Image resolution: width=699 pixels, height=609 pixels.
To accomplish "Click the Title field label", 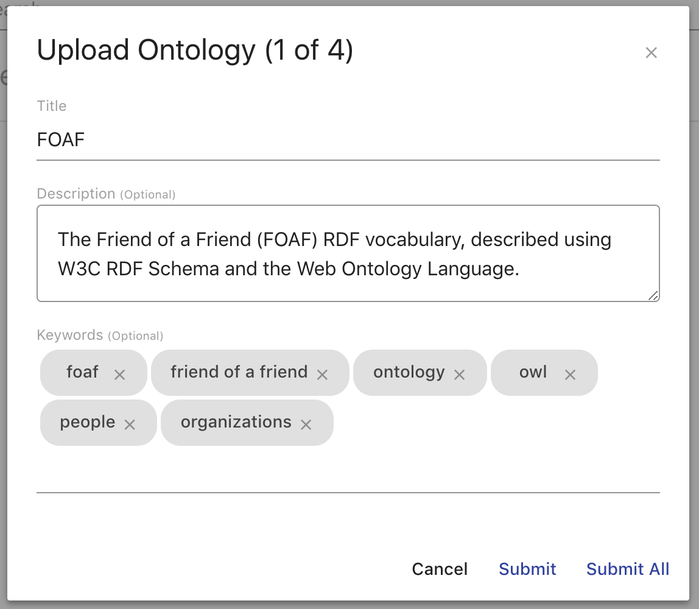I will (51, 105).
